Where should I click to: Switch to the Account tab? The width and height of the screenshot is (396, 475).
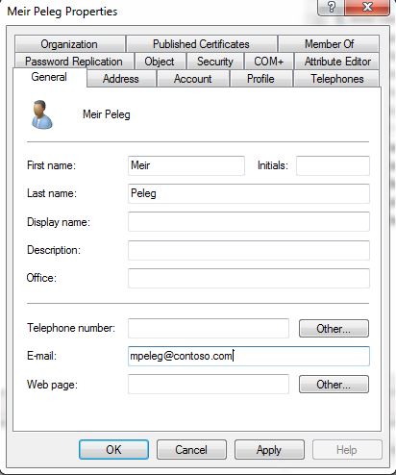192,79
